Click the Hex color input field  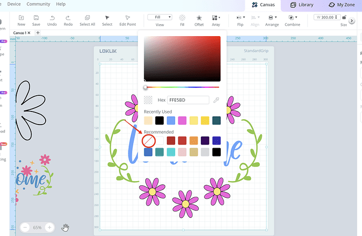pyautogui.click(x=188, y=100)
